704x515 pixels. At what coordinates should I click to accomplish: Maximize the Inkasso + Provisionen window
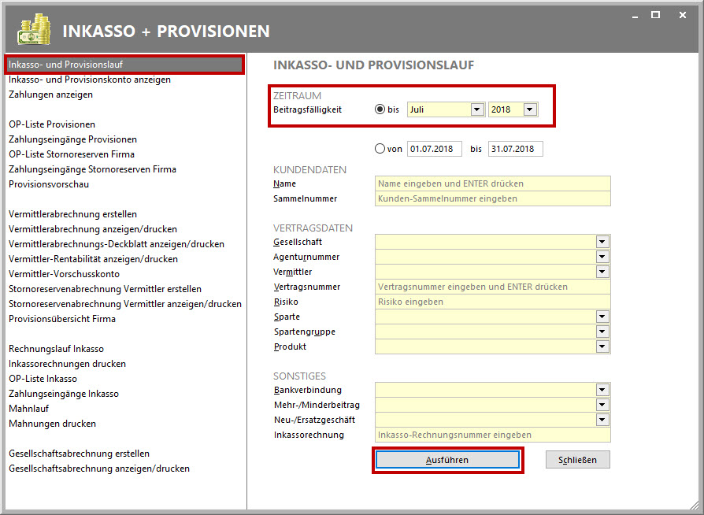655,15
